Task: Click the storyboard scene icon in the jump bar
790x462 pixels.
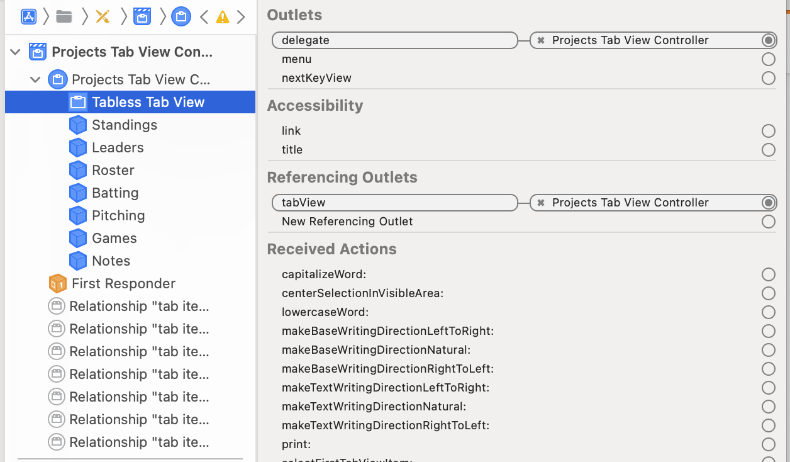Action: pyautogui.click(x=142, y=16)
